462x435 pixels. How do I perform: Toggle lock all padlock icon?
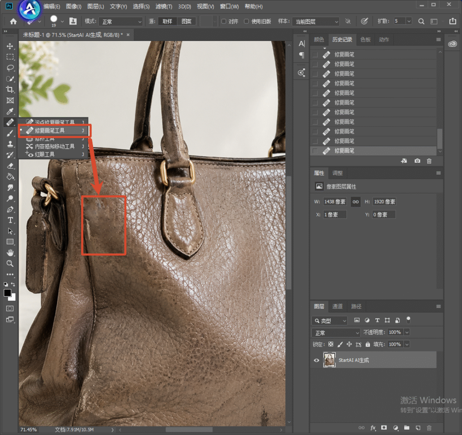(x=368, y=344)
